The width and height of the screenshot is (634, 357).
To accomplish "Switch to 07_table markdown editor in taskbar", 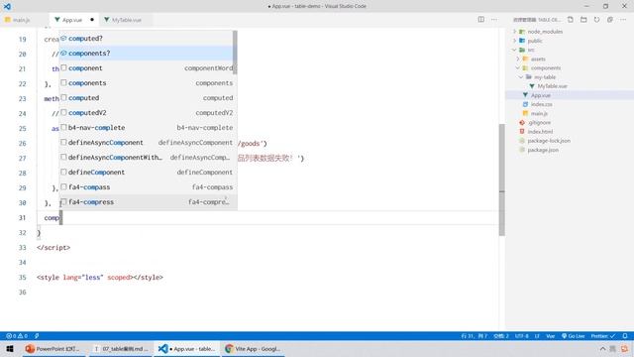I will (121, 348).
